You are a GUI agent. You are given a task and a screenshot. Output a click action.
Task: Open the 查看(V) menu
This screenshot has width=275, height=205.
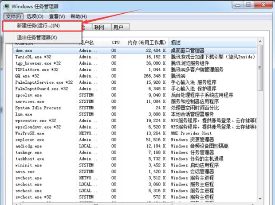pos(57,16)
